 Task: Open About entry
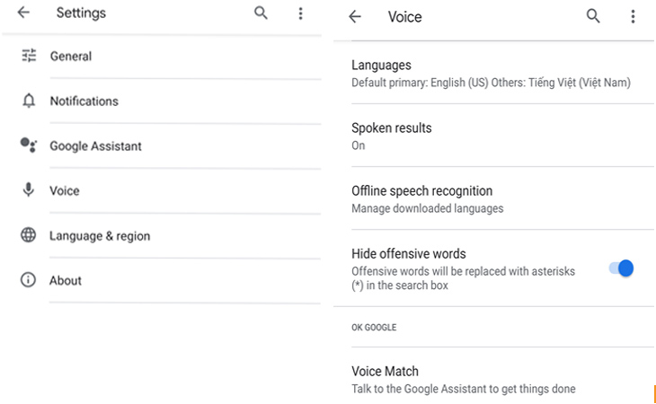point(161,281)
